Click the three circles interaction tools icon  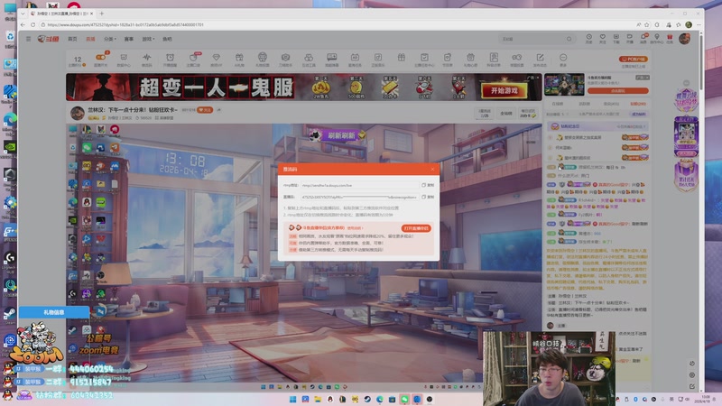(309, 60)
